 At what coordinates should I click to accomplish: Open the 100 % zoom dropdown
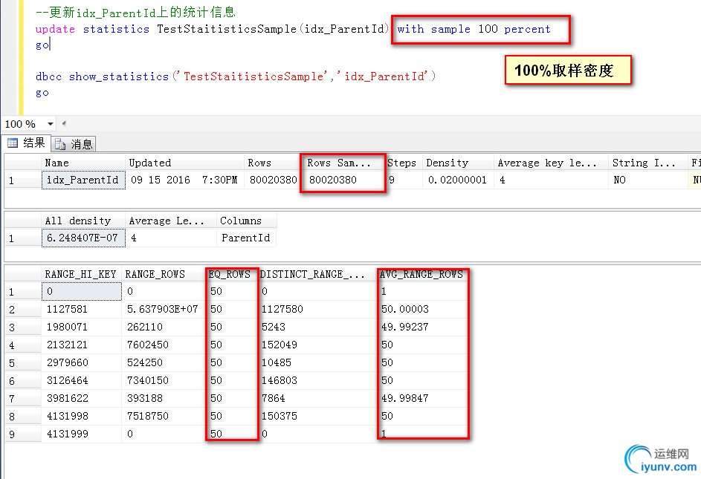[50, 124]
